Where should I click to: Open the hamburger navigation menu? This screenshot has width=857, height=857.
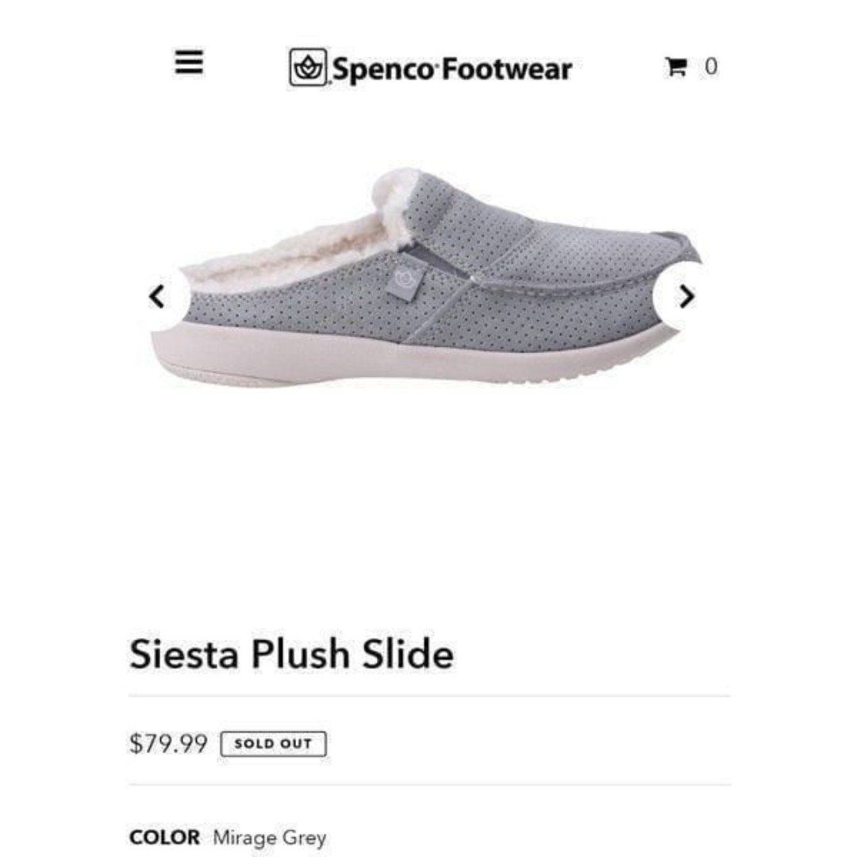point(189,62)
